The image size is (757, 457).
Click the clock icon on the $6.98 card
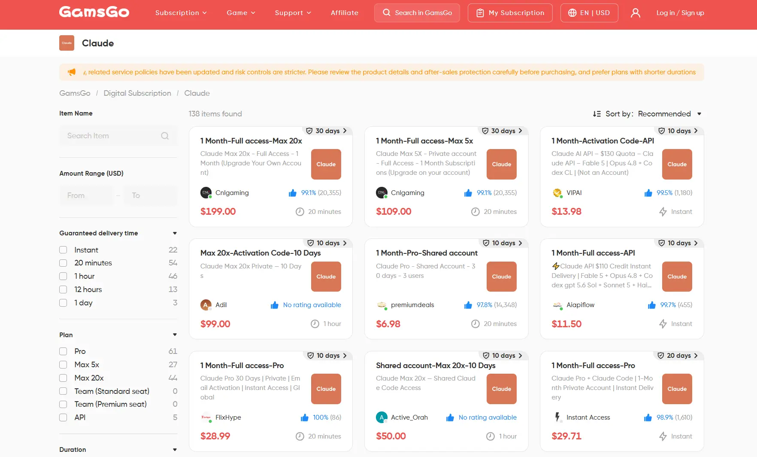click(x=475, y=324)
